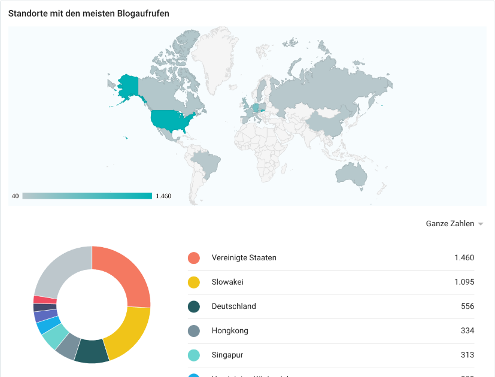Click the yellow dot beside Slowakei
Screen dimensions: 495x377
pyautogui.click(x=193, y=282)
